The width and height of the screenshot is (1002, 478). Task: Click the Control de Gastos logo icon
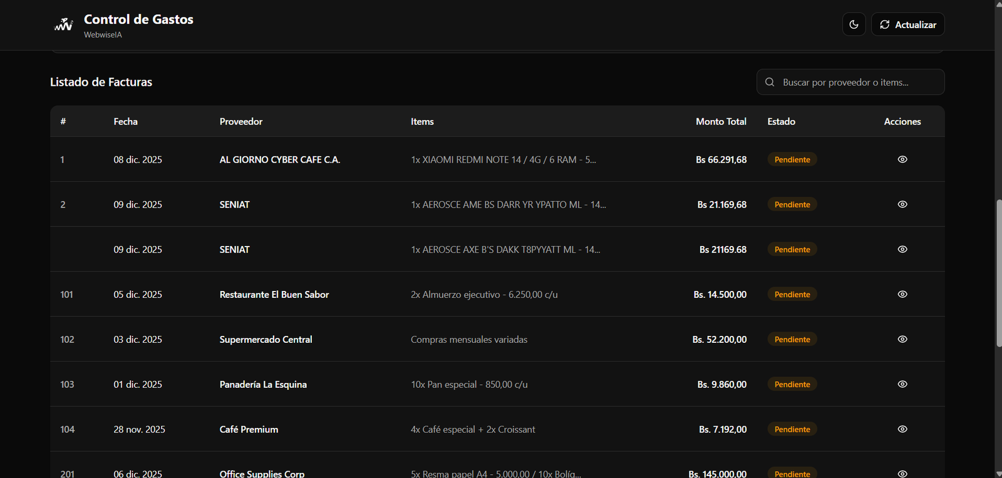coord(63,25)
